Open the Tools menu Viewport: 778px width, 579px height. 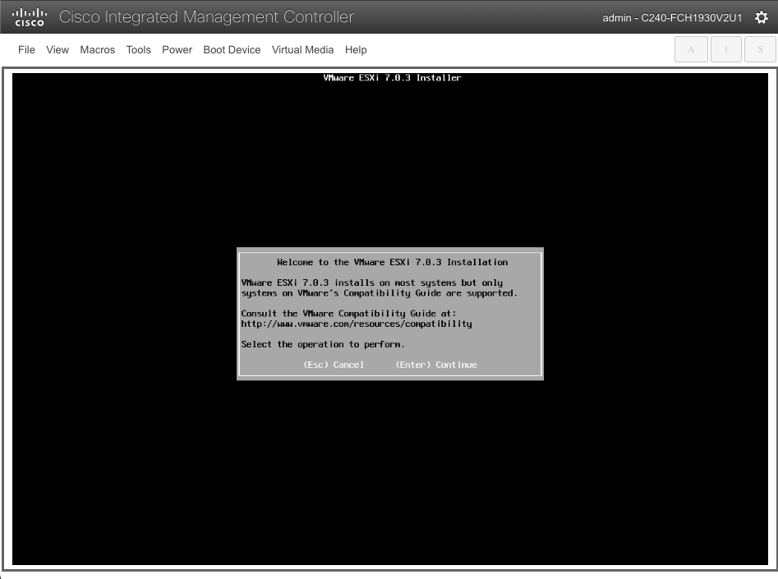139,49
